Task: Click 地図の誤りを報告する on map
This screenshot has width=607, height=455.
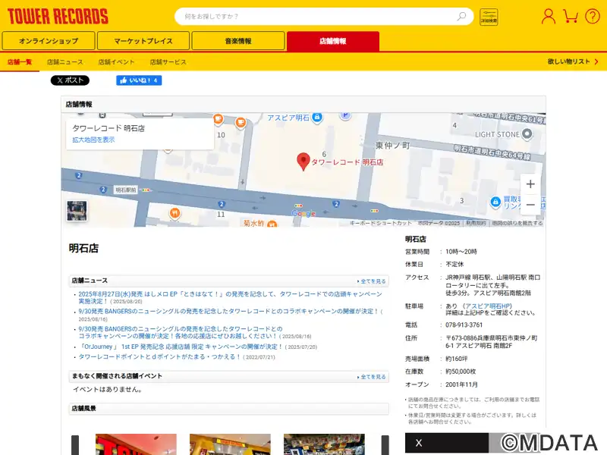Action: (517, 223)
